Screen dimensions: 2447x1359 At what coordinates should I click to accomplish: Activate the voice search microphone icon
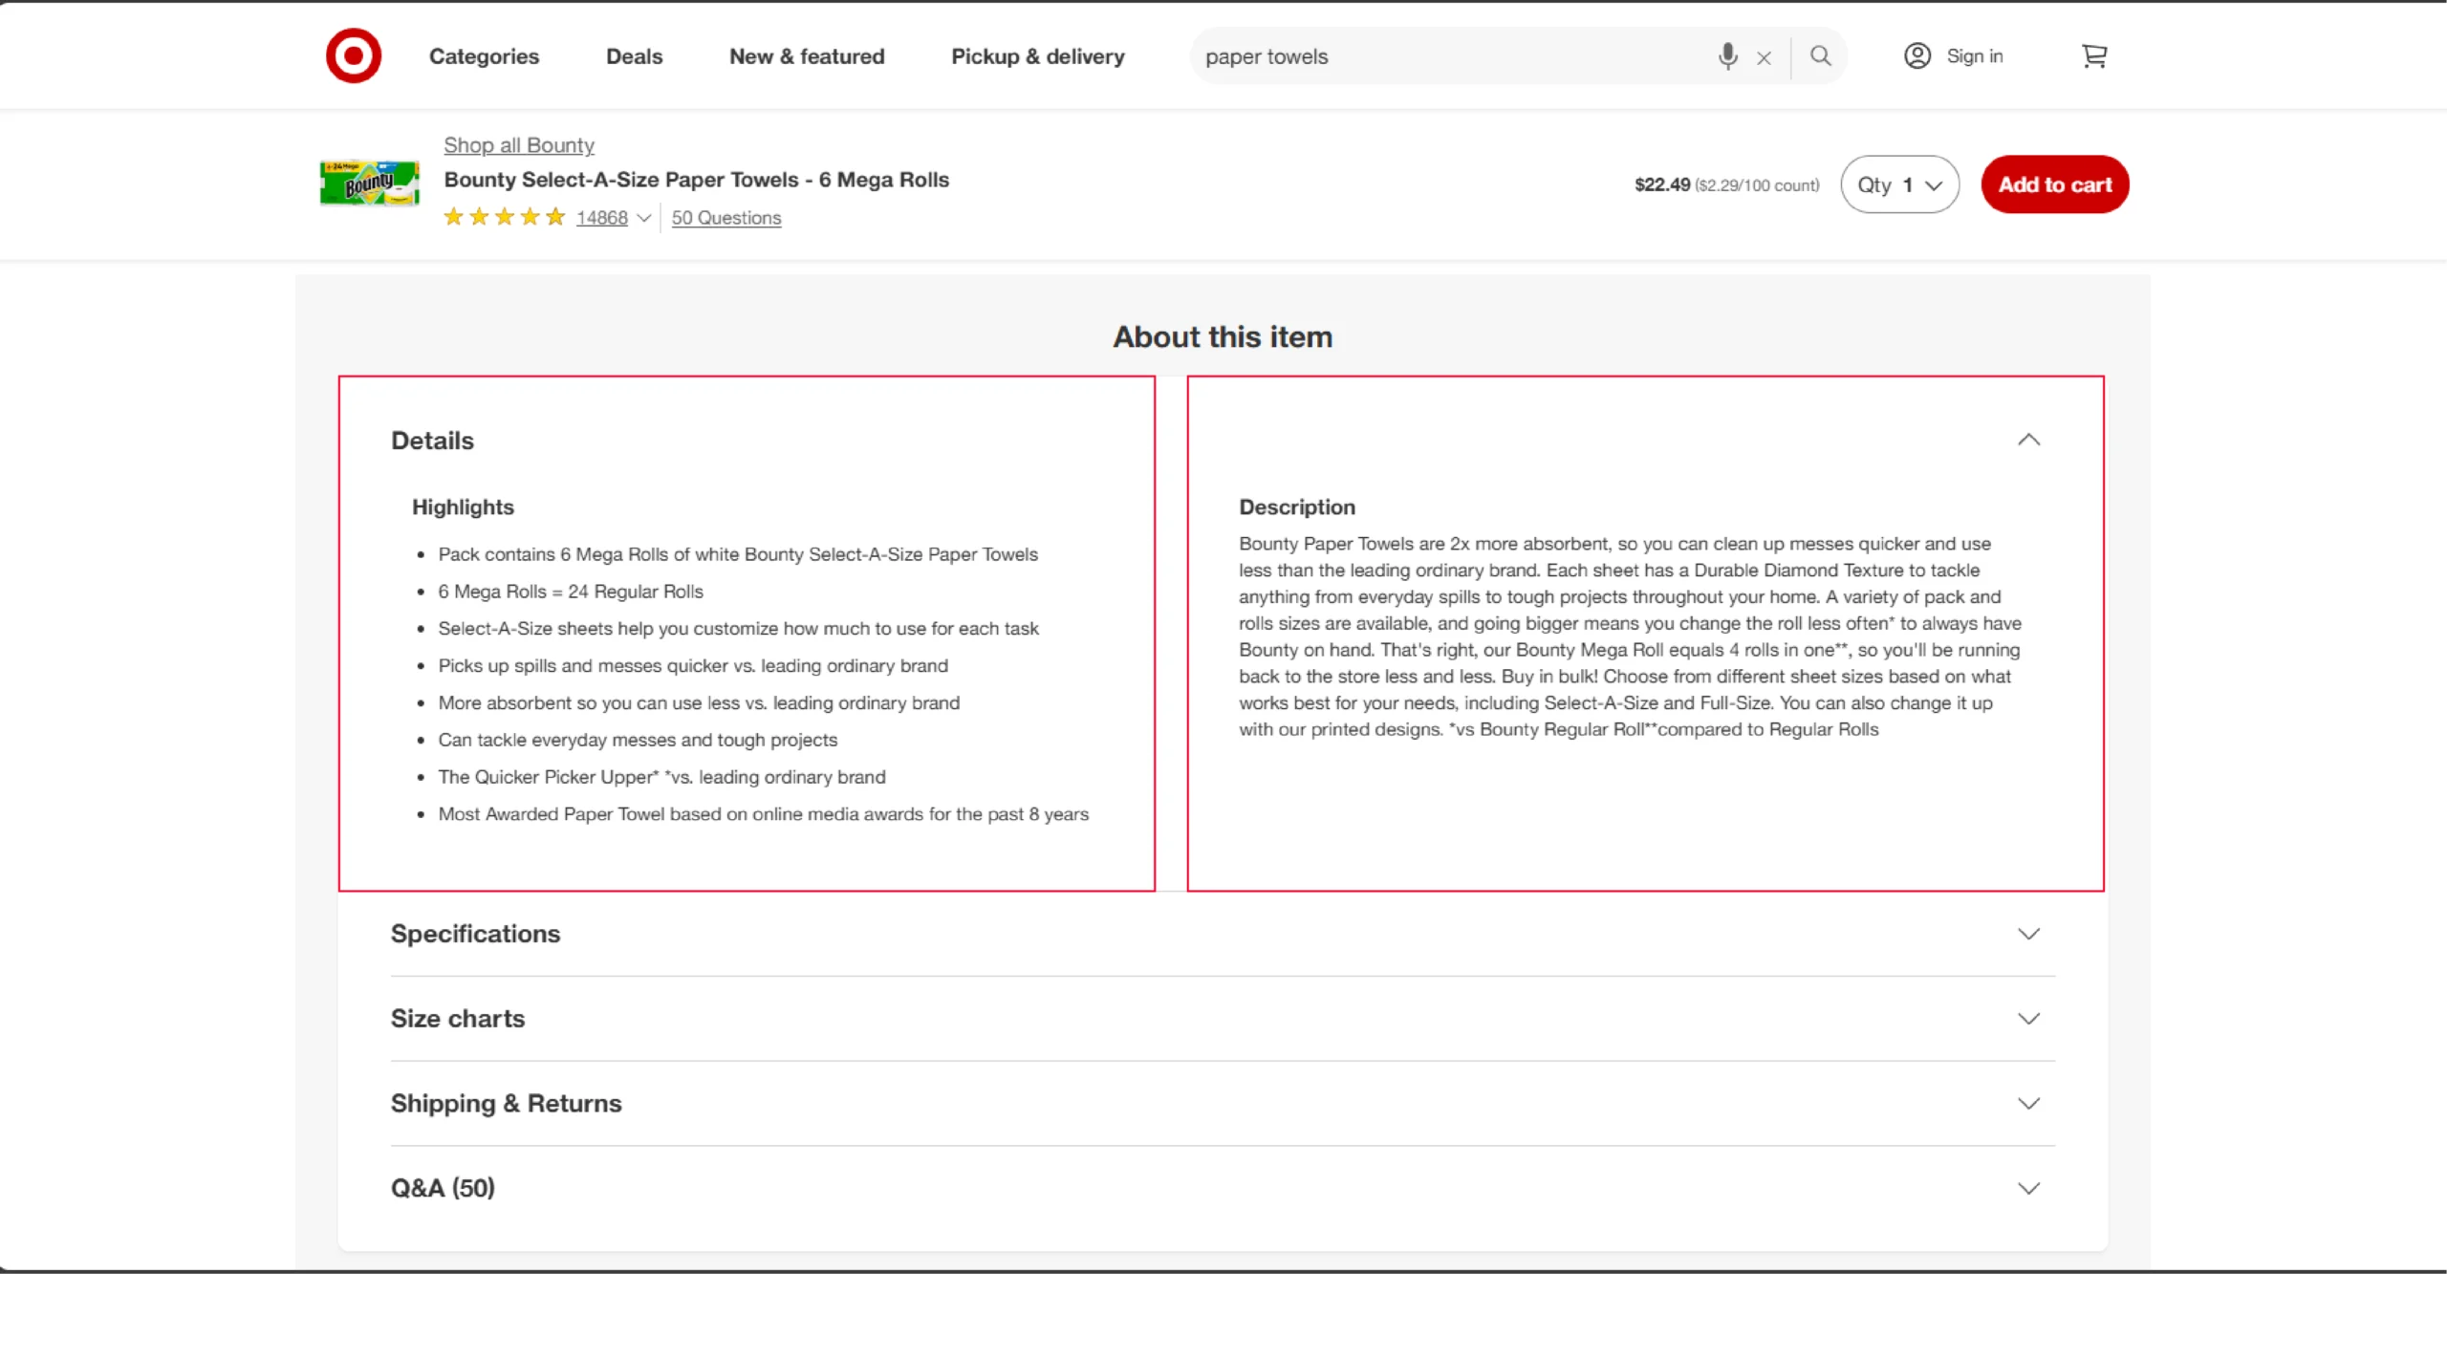click(x=1727, y=56)
